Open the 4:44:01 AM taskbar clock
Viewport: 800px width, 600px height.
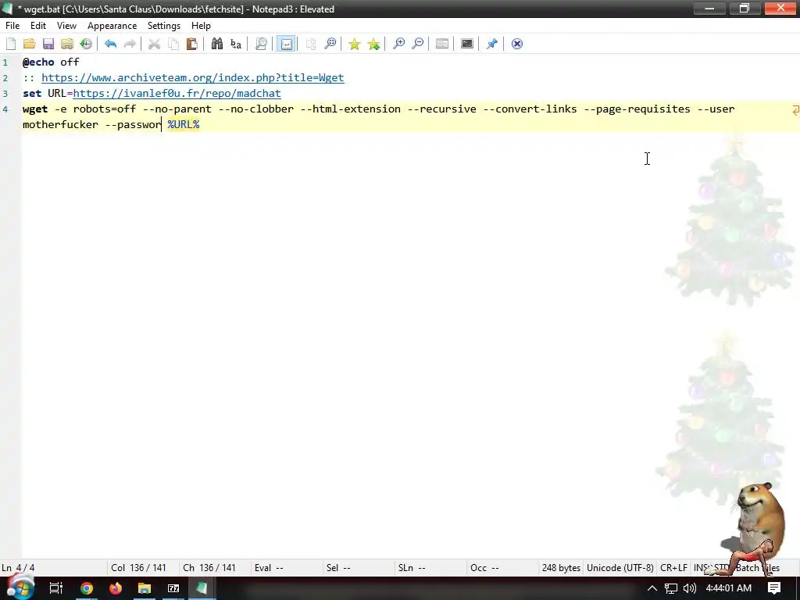tap(729, 588)
